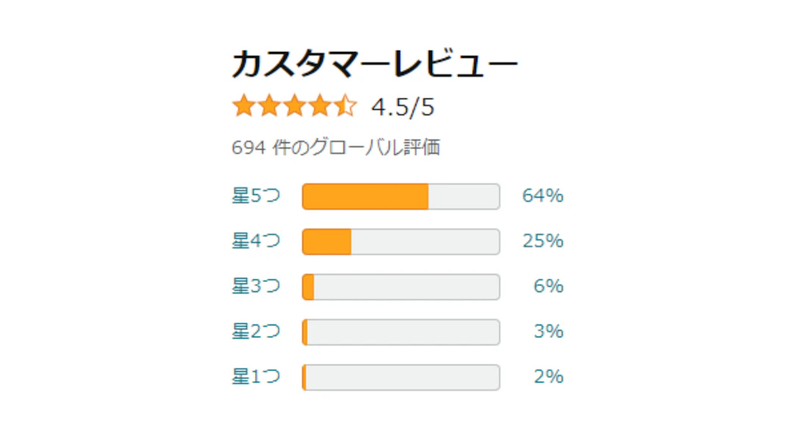Viewport: 793px width, 446px height.
Task: Click the five-star rating bar
Action: pyautogui.click(x=401, y=196)
